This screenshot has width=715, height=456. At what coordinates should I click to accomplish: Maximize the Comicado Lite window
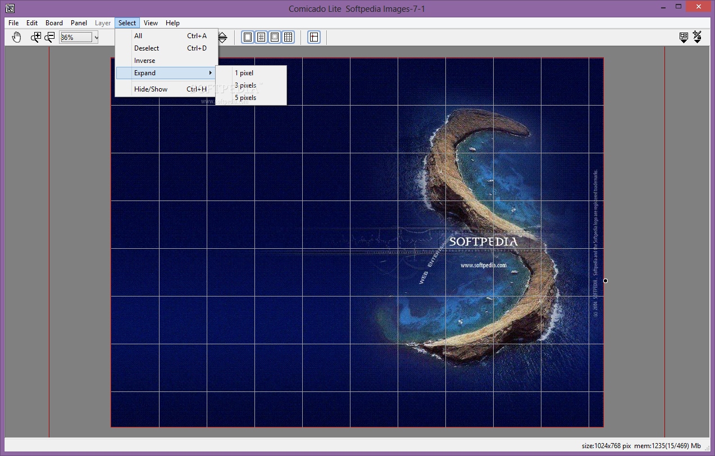tap(678, 6)
